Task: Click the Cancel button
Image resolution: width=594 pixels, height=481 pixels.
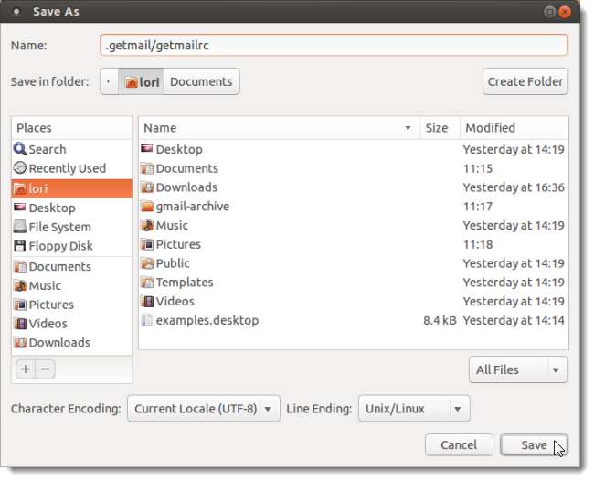Action: pos(459,444)
